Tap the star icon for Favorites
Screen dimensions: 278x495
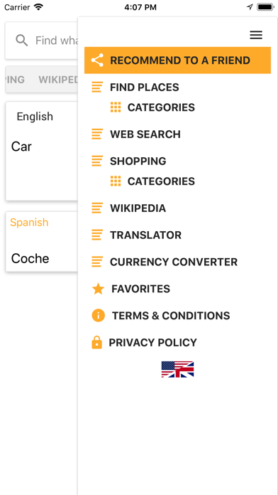pyautogui.click(x=98, y=289)
